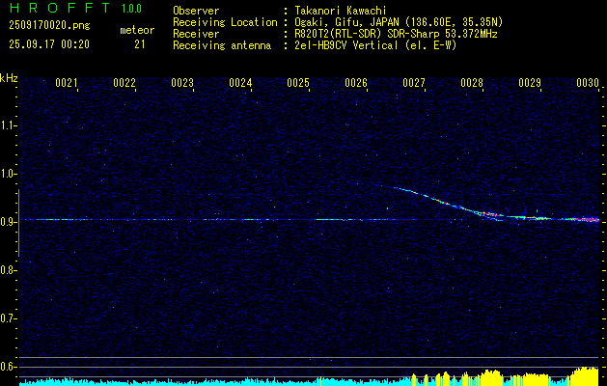Click the HROFFT program title text
The image size is (607, 386).
61,8
